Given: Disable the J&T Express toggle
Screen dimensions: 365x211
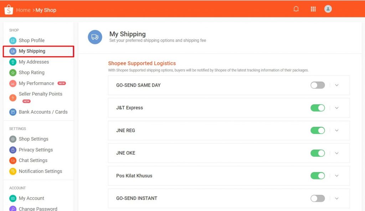Looking at the screenshot, I should [317, 108].
